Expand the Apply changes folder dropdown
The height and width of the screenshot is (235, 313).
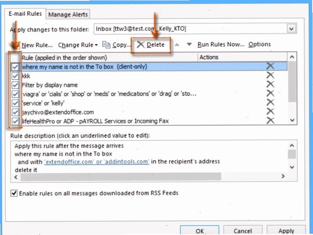291,29
